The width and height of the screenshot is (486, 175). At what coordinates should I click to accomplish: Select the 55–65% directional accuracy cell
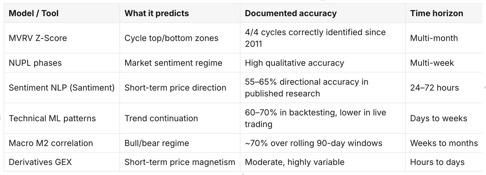click(323, 87)
